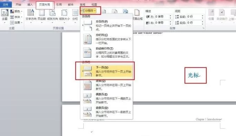The width and height of the screenshot is (236, 136).
Task: Adjust the 段后 spacing spinner arrows
Action: (x=202, y=23)
